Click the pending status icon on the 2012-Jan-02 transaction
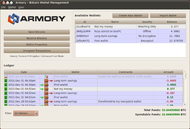 pos(6,77)
